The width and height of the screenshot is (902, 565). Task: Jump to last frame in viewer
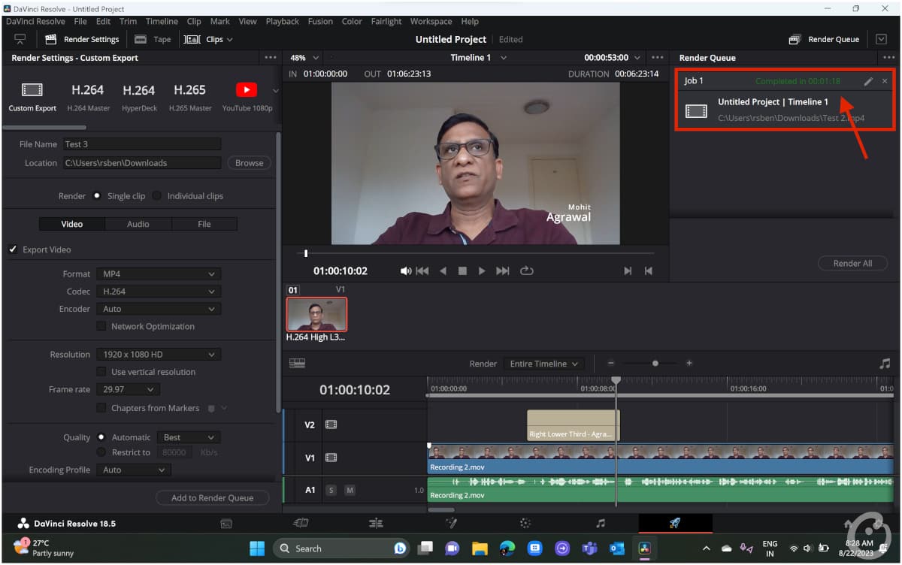(x=503, y=271)
